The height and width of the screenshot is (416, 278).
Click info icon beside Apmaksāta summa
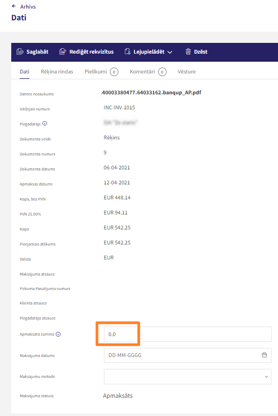(58, 335)
